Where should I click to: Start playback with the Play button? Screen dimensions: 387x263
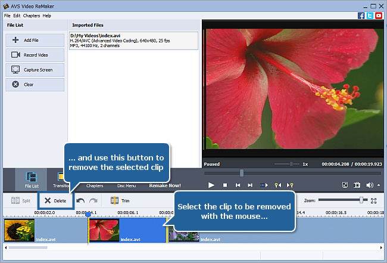click(211, 185)
